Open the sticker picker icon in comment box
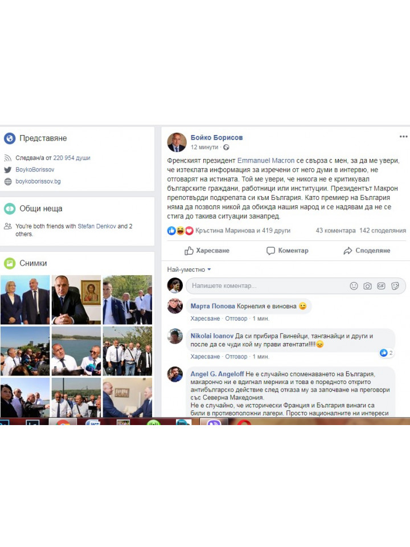The image size is (410, 547). pyautogui.click(x=395, y=286)
